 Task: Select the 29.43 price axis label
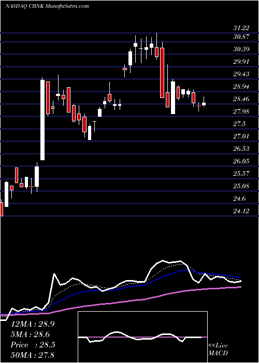(x=241, y=74)
